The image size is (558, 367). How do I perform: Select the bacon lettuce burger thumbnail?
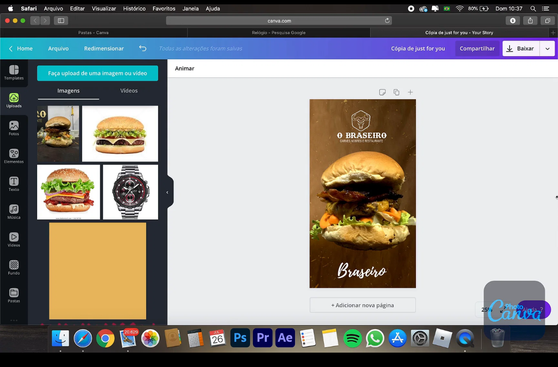point(68,192)
